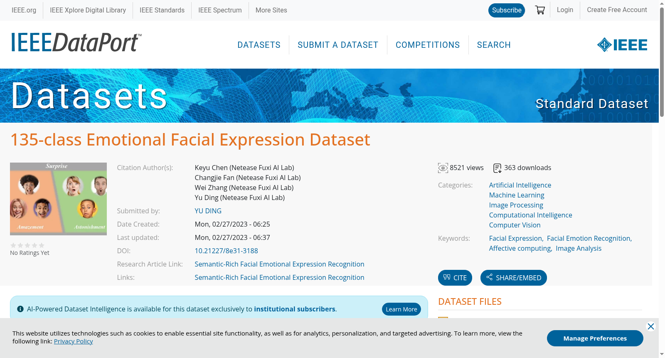Click the Facial Expression keyword

tap(516, 238)
